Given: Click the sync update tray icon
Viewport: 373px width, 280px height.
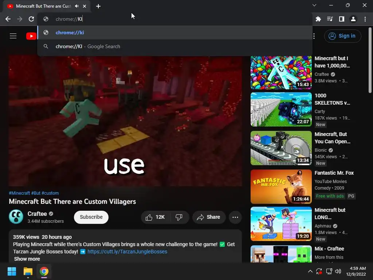Looking at the screenshot, I should click(319, 271).
